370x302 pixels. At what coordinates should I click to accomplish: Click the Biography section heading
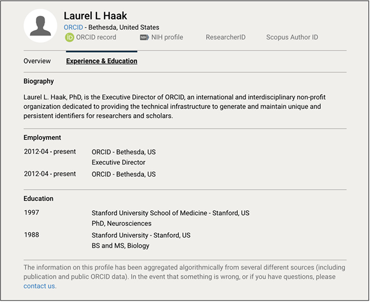point(38,81)
